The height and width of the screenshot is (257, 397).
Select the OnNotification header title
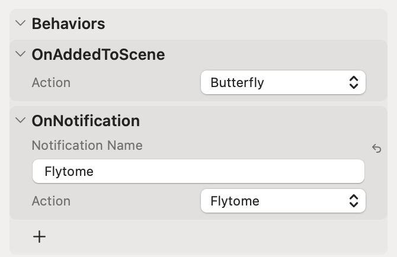tap(86, 121)
